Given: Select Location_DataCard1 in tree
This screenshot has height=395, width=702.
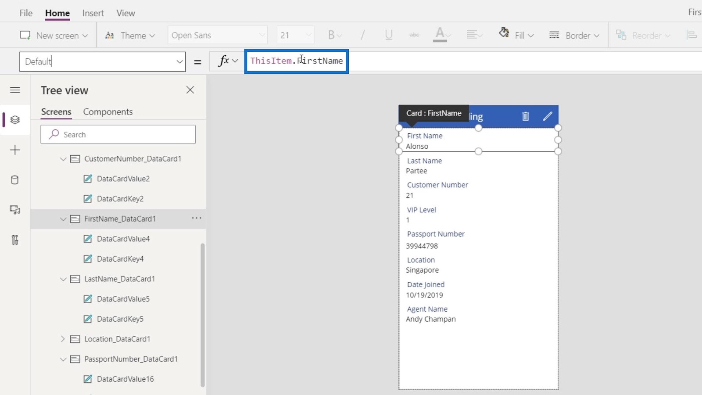Looking at the screenshot, I should click(x=117, y=339).
